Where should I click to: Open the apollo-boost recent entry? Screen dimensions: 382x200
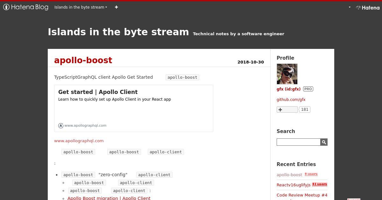click(289, 175)
